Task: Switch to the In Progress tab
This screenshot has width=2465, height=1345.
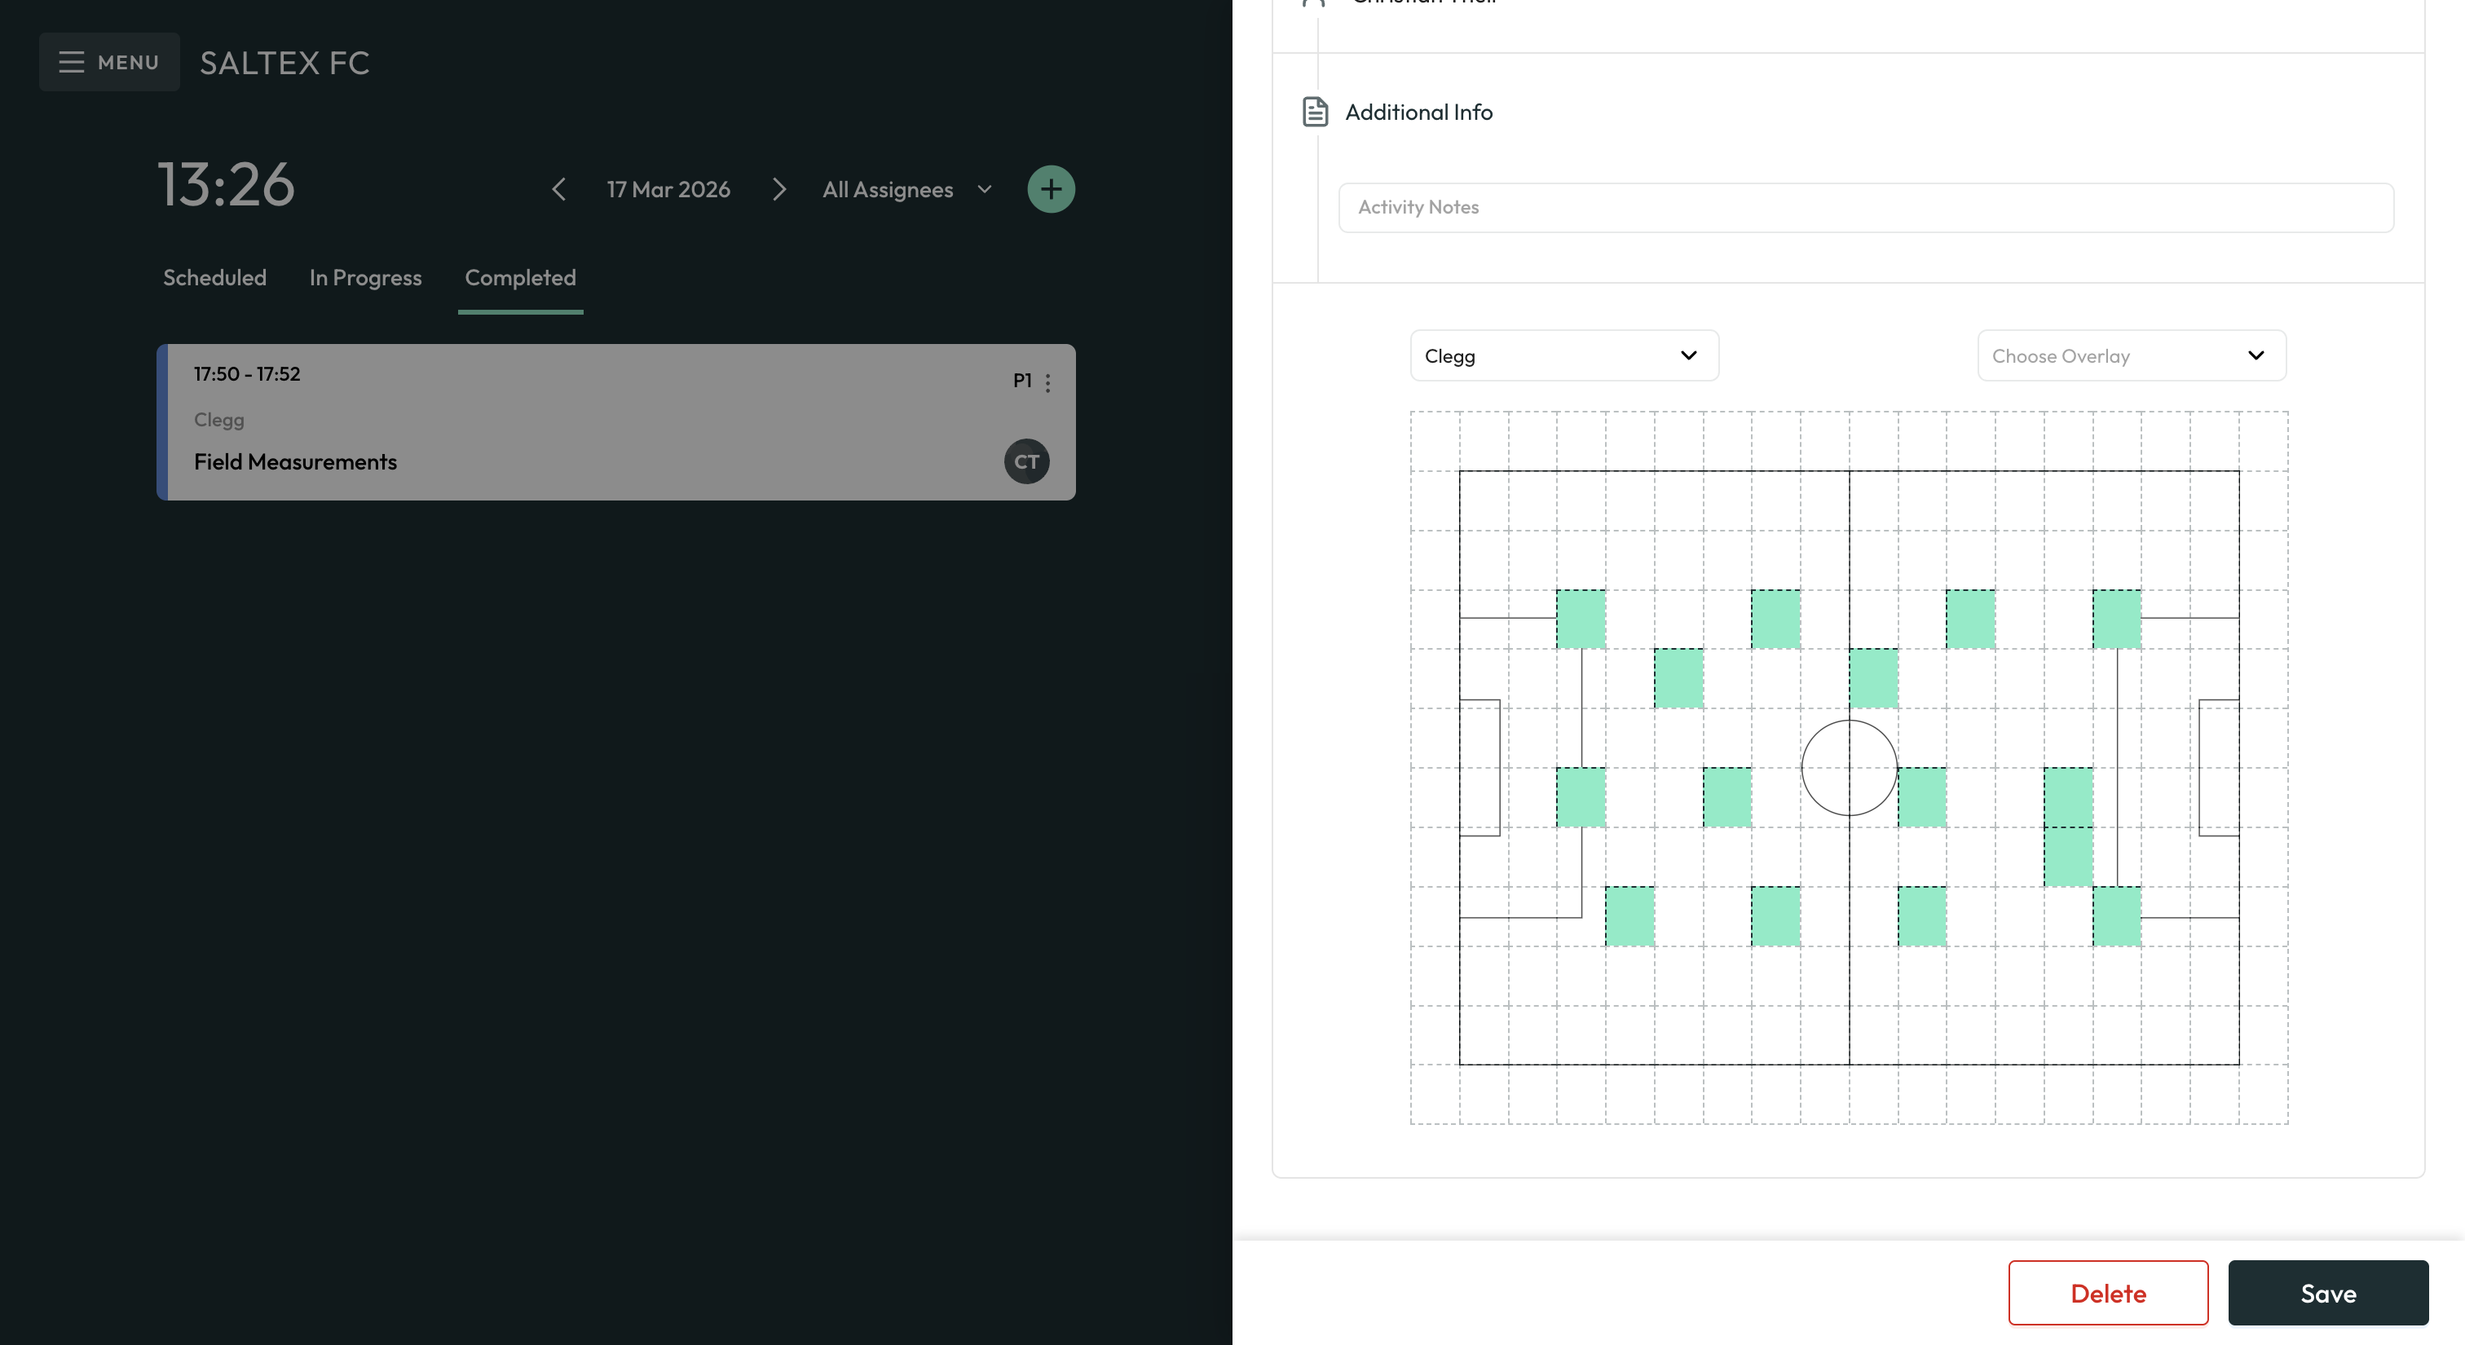Action: coord(364,277)
